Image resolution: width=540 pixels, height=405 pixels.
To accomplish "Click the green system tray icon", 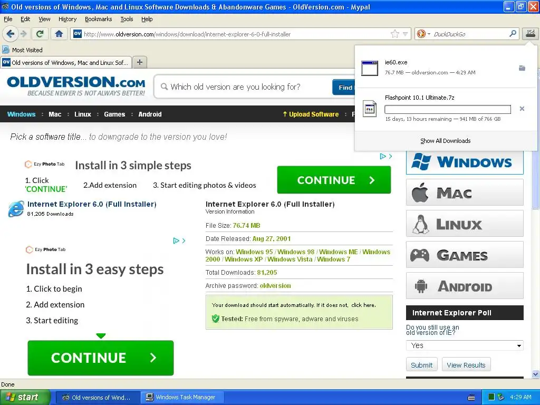I will [491, 397].
